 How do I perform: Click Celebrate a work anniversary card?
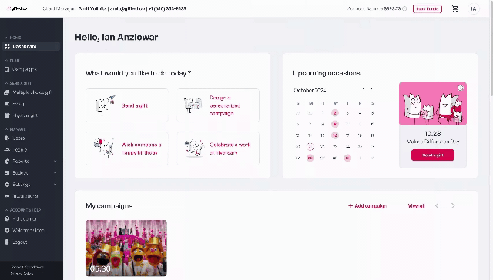point(218,148)
